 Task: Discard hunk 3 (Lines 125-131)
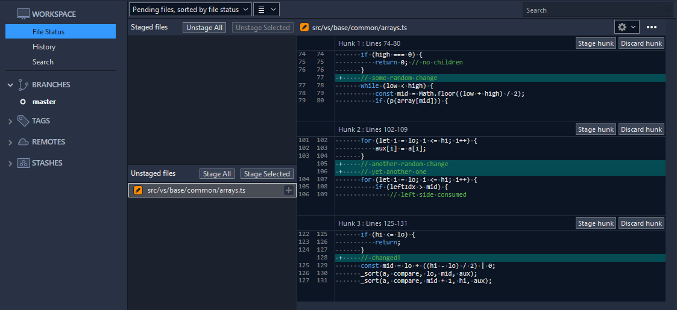(x=641, y=223)
